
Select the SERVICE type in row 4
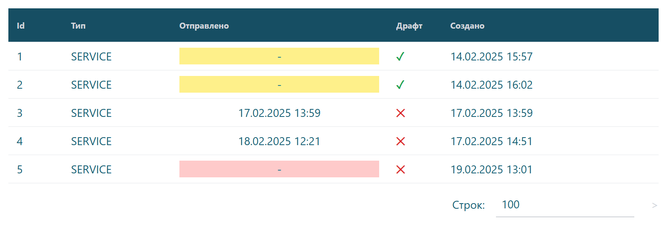point(91,141)
